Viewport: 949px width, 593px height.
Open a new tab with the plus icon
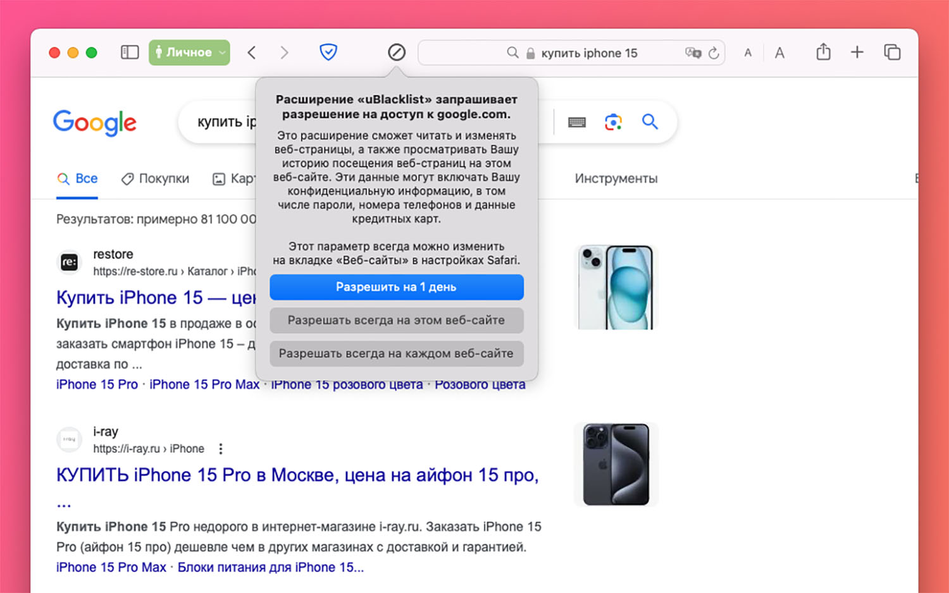[857, 52]
